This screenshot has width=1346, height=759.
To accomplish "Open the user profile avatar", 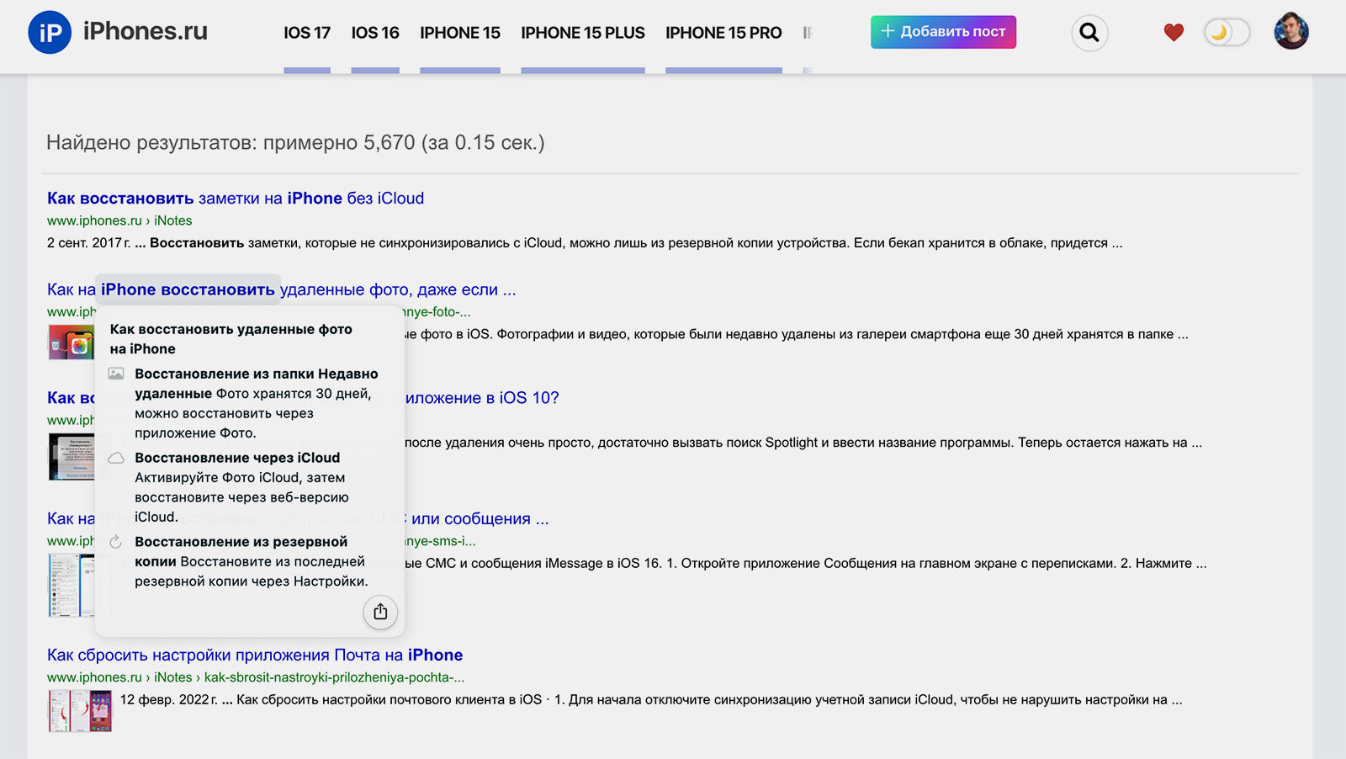I will (x=1290, y=32).
